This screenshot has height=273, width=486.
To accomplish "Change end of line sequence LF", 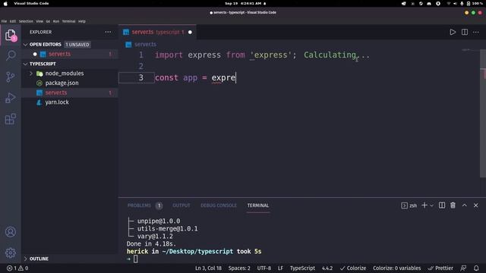I will [x=280, y=268].
